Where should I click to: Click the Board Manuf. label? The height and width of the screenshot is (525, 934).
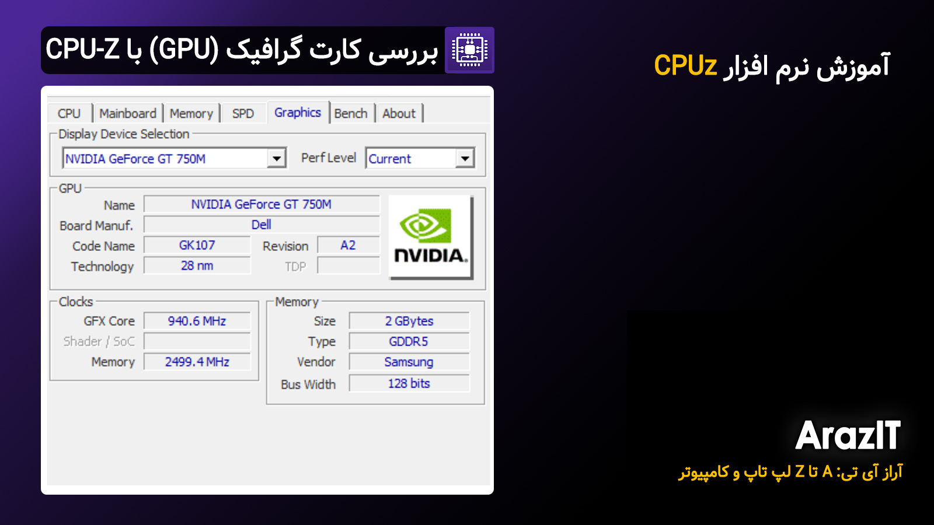(96, 226)
